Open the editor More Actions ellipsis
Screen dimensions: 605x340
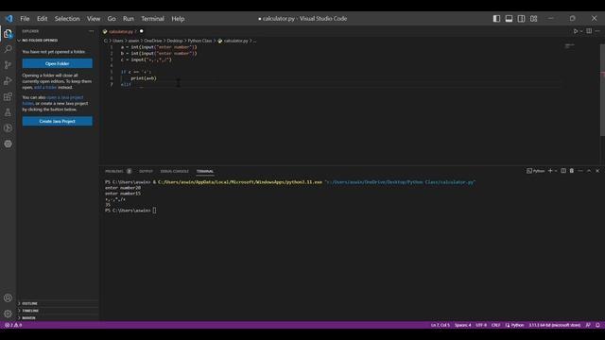(597, 31)
